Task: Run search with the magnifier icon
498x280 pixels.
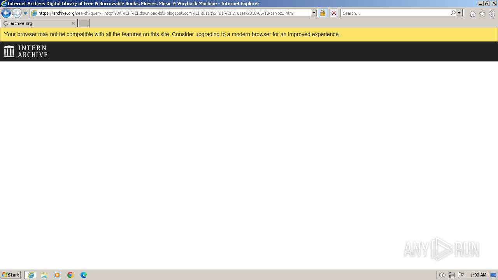Action: (453, 13)
